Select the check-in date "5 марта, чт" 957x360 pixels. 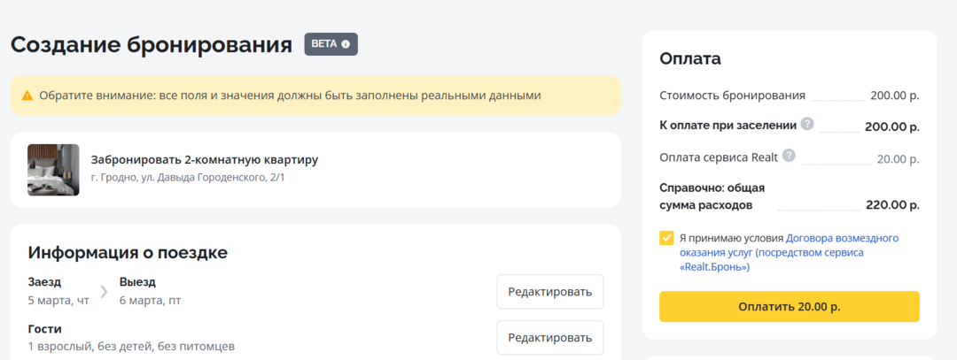[x=58, y=301]
